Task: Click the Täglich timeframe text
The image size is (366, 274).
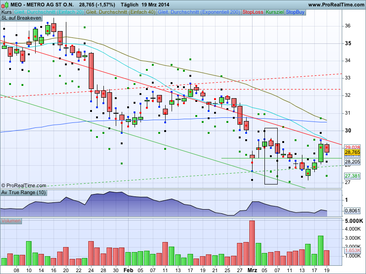Action: click(129, 5)
